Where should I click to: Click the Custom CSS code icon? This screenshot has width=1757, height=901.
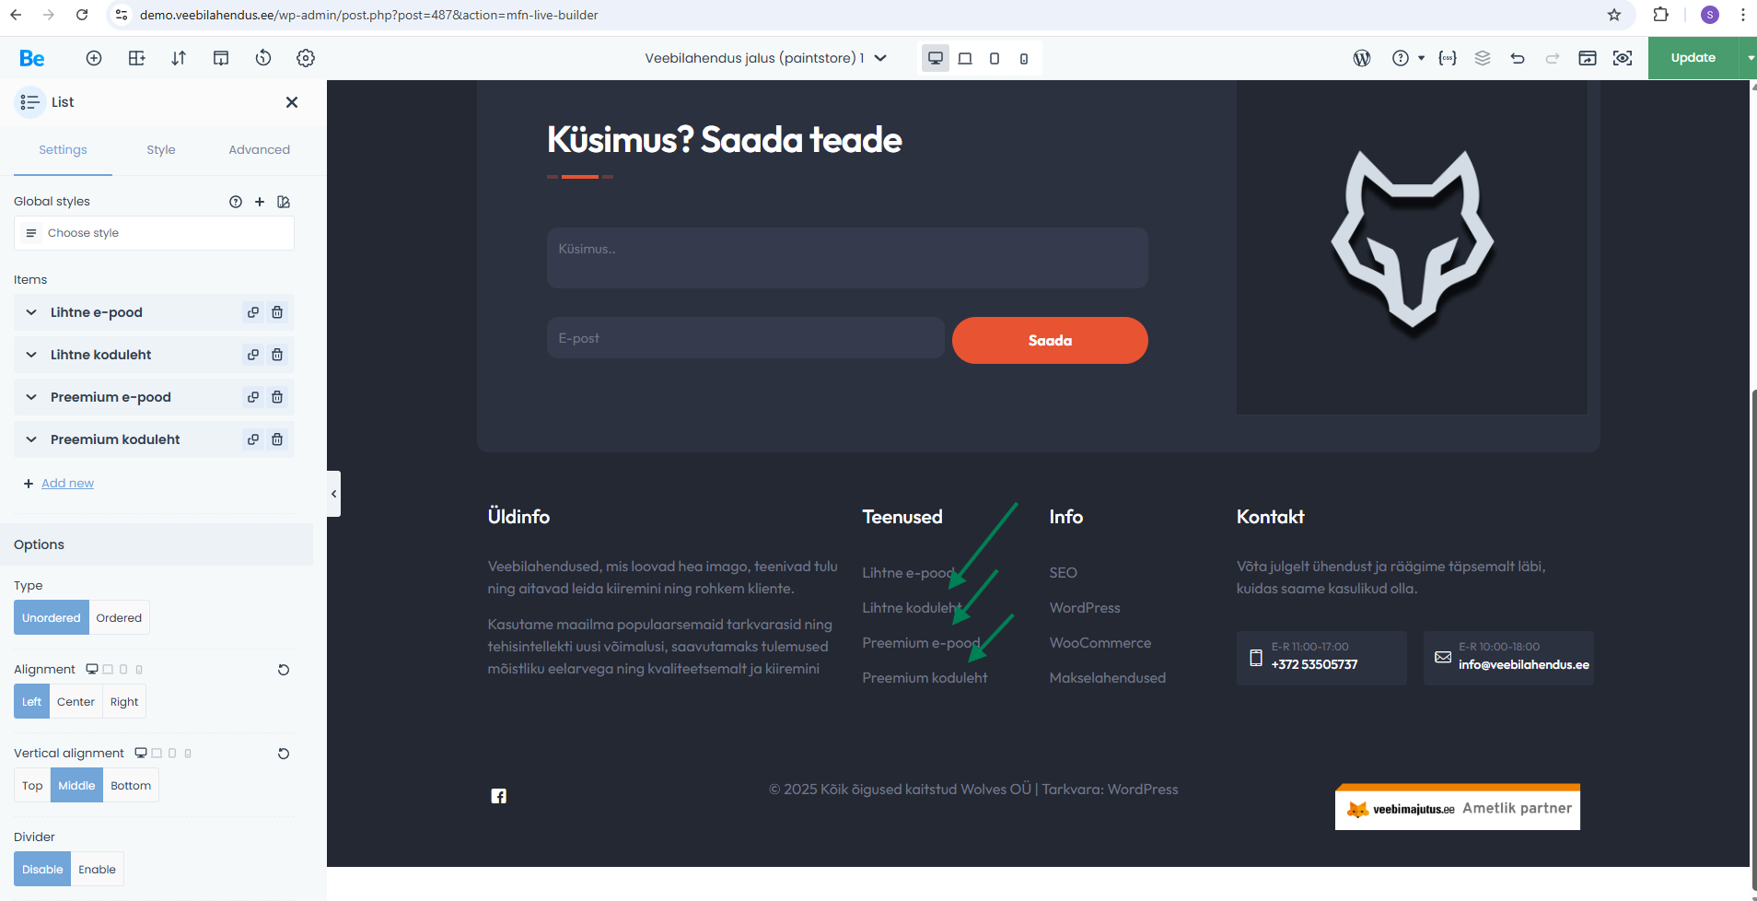tap(1447, 57)
